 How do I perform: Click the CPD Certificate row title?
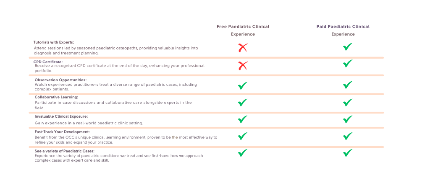[x=48, y=62]
